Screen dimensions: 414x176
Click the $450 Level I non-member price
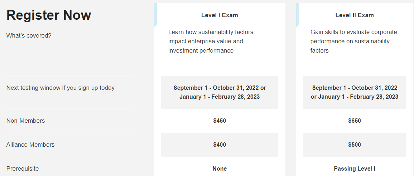pos(220,121)
